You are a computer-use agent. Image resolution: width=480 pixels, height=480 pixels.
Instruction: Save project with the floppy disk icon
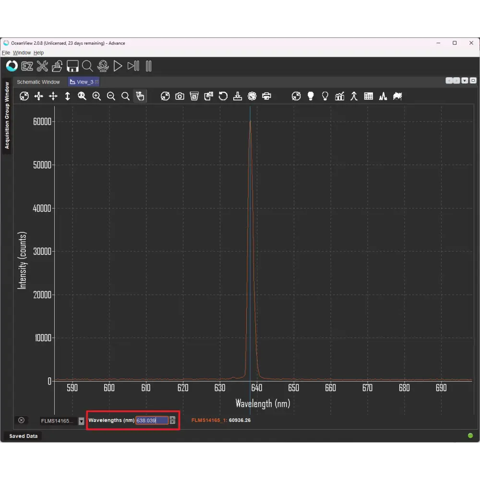pyautogui.click(x=72, y=66)
